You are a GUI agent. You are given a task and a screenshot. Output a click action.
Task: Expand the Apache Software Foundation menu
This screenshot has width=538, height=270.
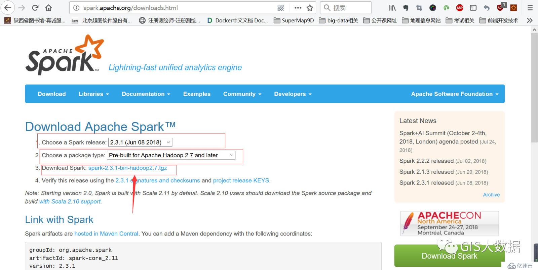coord(455,94)
